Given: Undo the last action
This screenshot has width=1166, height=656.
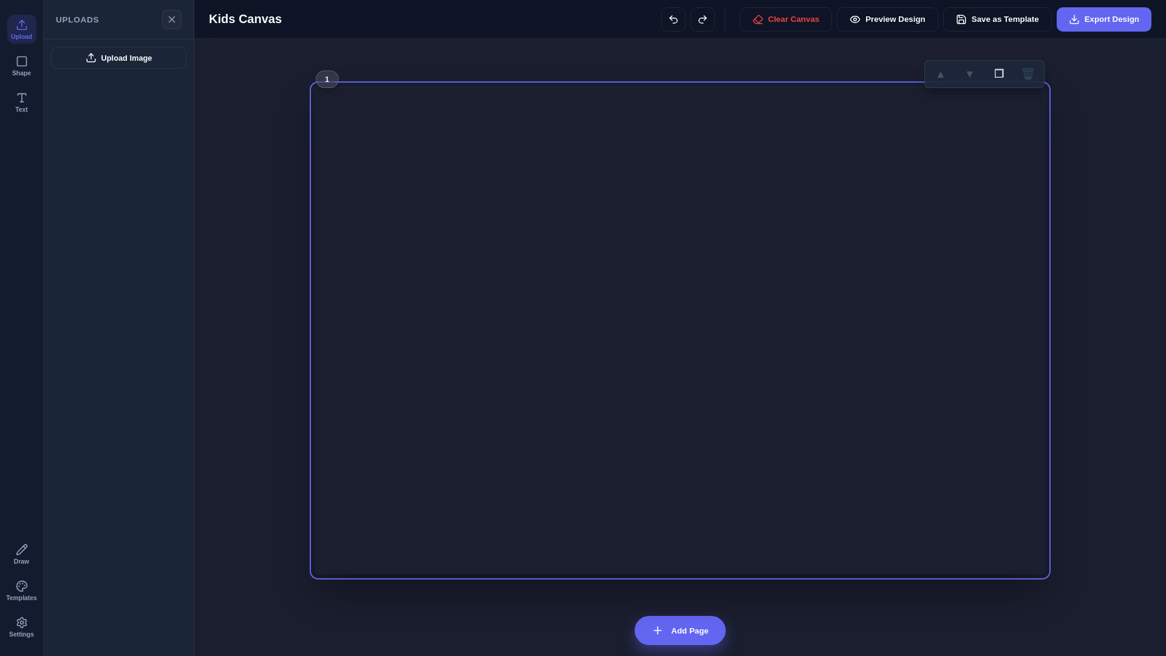Looking at the screenshot, I should click(673, 19).
